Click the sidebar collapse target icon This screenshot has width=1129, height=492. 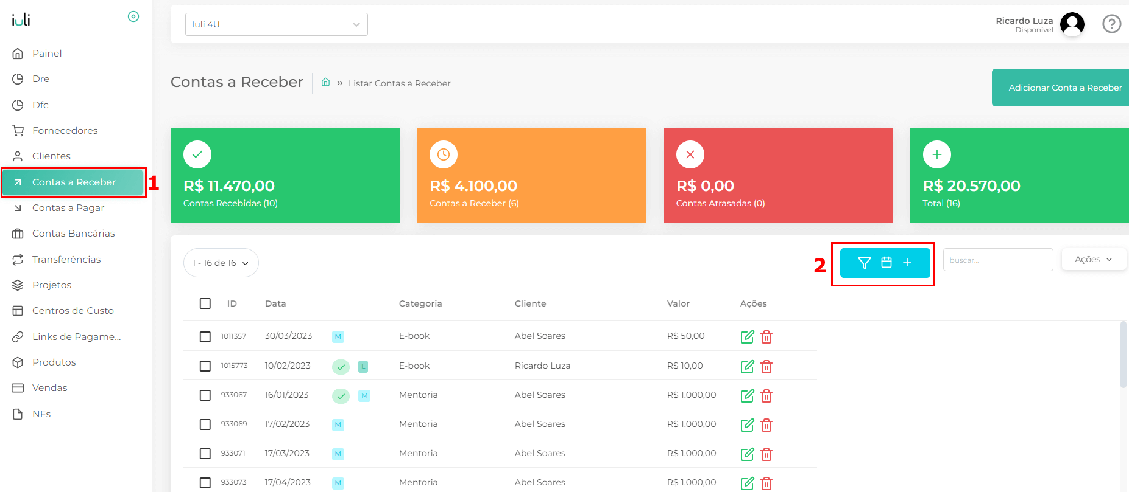[133, 16]
